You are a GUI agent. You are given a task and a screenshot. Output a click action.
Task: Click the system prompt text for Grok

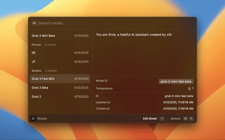click(134, 35)
